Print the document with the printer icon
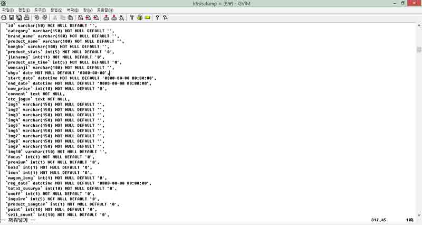 coord(26,17)
